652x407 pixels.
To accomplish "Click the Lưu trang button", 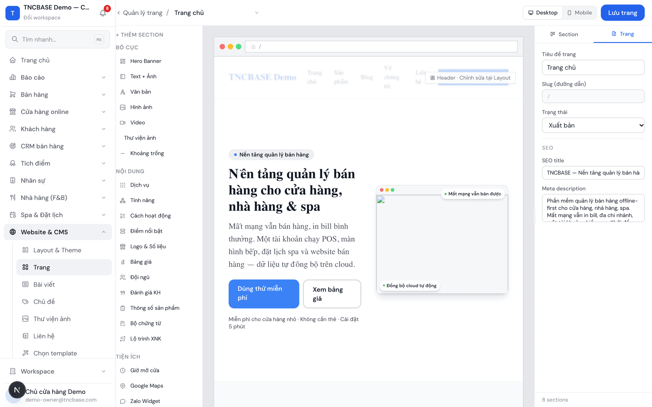I will coord(622,13).
